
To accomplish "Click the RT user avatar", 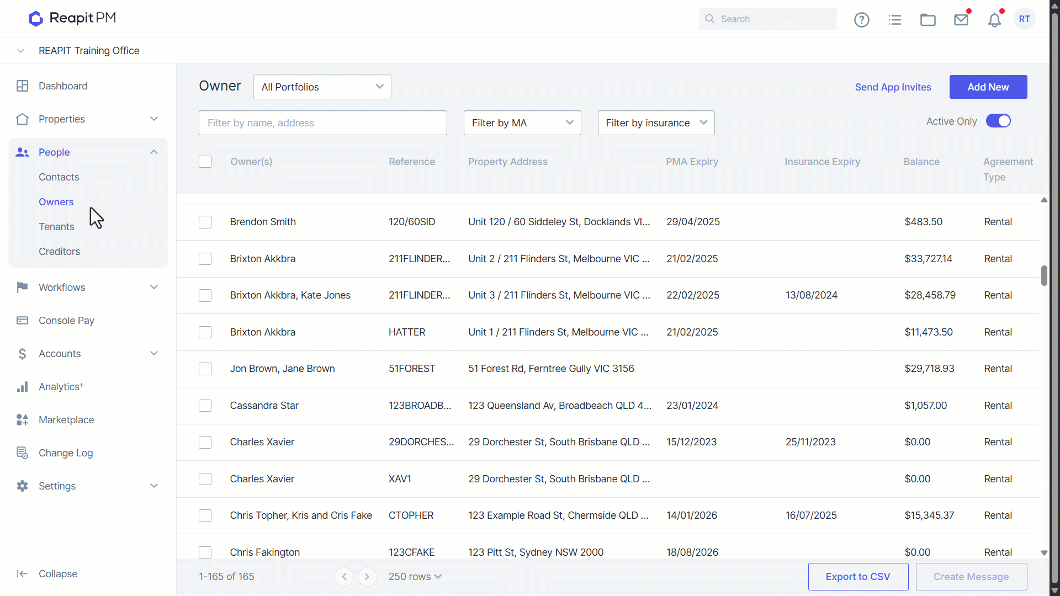I will click(1025, 19).
